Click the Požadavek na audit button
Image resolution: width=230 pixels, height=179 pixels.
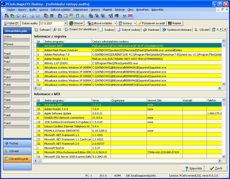[x=152, y=23]
